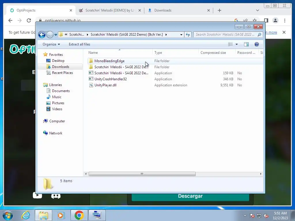
Task: Launch Internet Explorer from taskbar
Action: [26, 215]
